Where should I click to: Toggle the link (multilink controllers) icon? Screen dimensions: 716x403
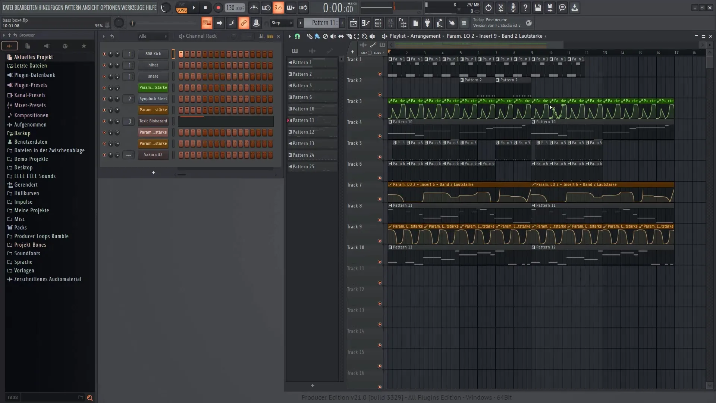244,23
